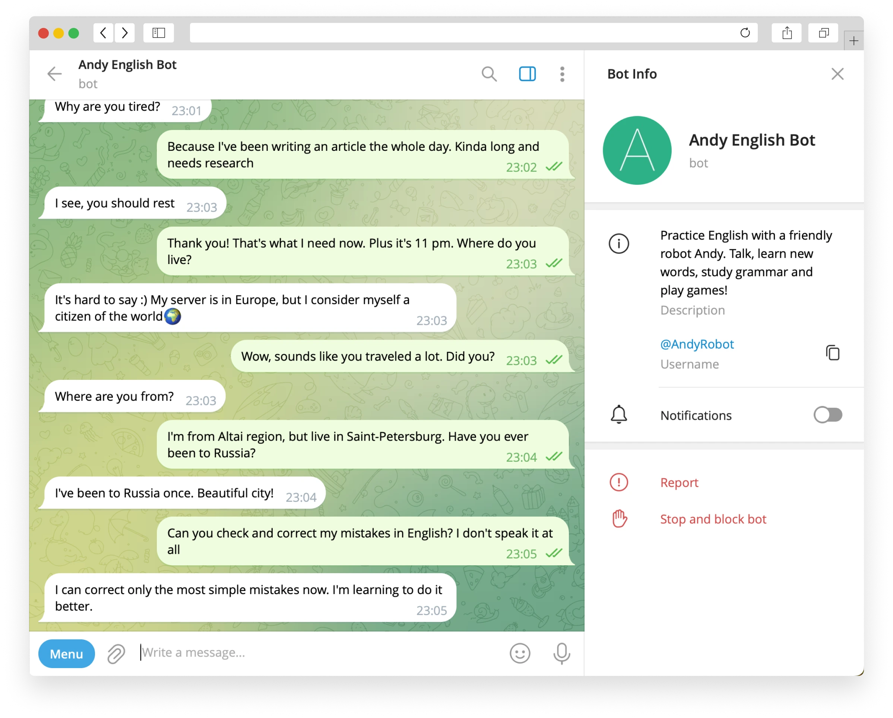
Task: Open the search in this chat
Action: point(489,74)
